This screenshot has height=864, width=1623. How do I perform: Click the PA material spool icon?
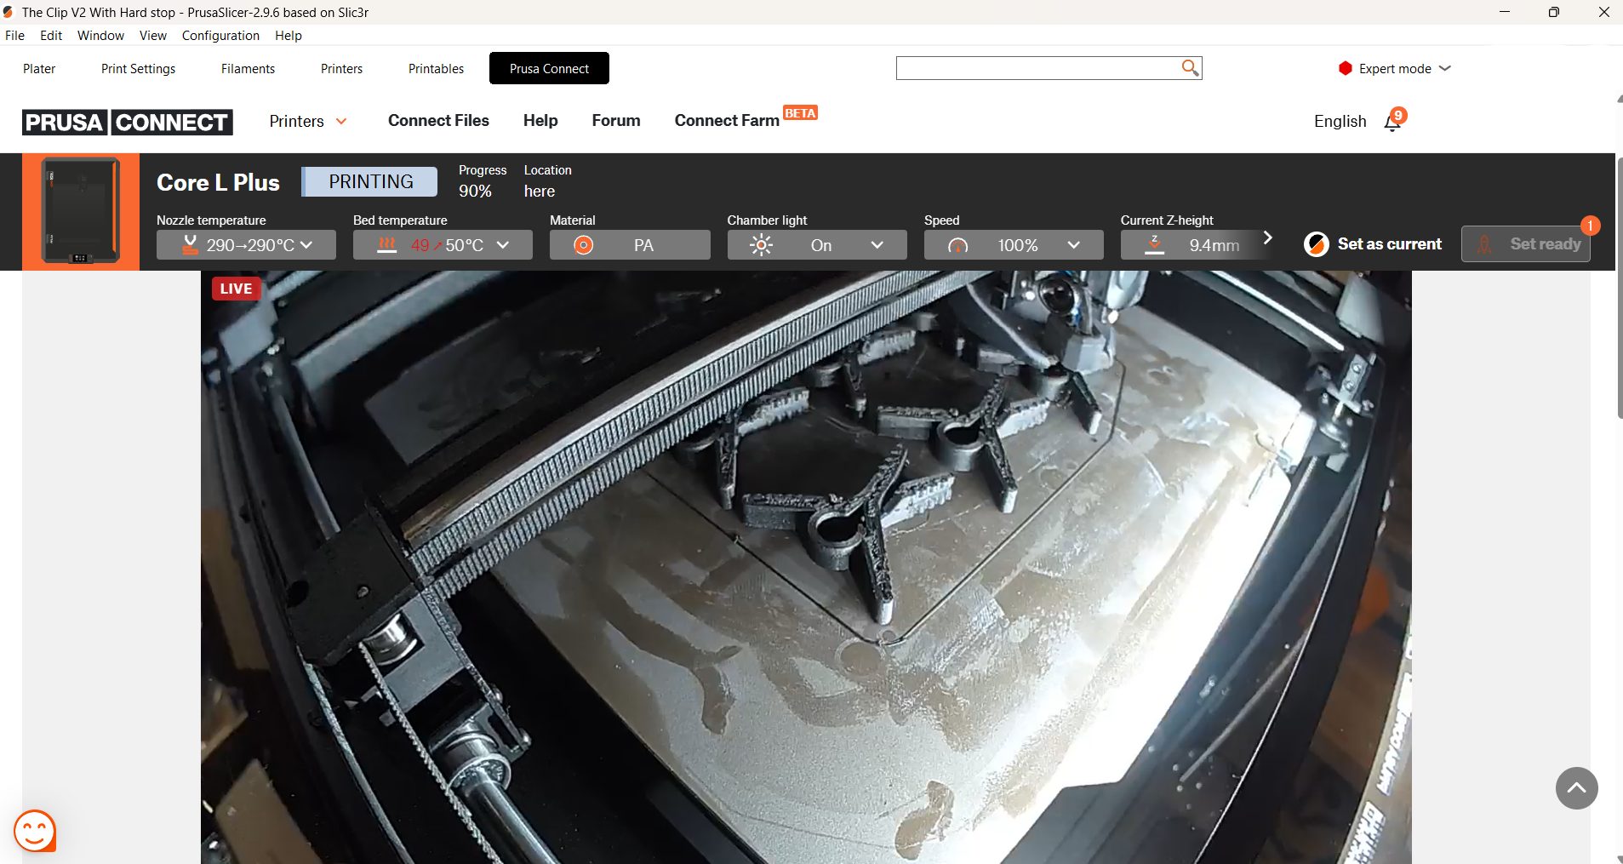click(x=583, y=245)
